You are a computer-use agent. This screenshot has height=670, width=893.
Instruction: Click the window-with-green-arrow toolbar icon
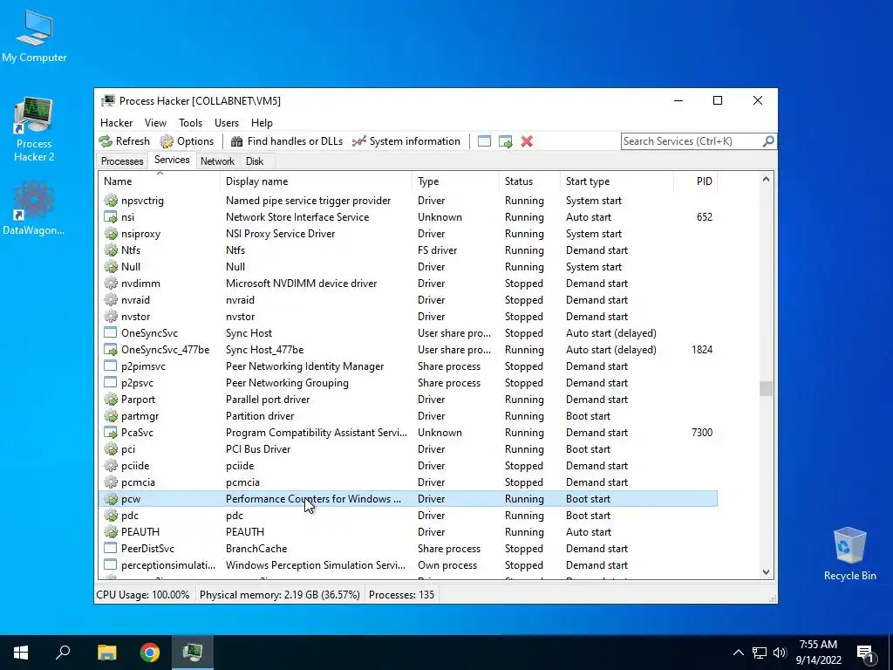pos(506,141)
